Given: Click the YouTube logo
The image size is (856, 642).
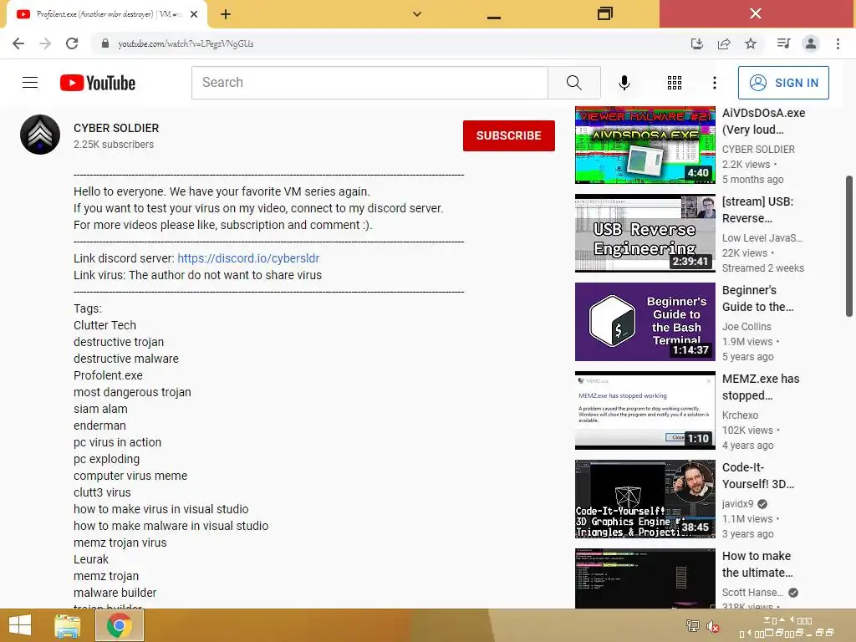Looking at the screenshot, I should [98, 83].
